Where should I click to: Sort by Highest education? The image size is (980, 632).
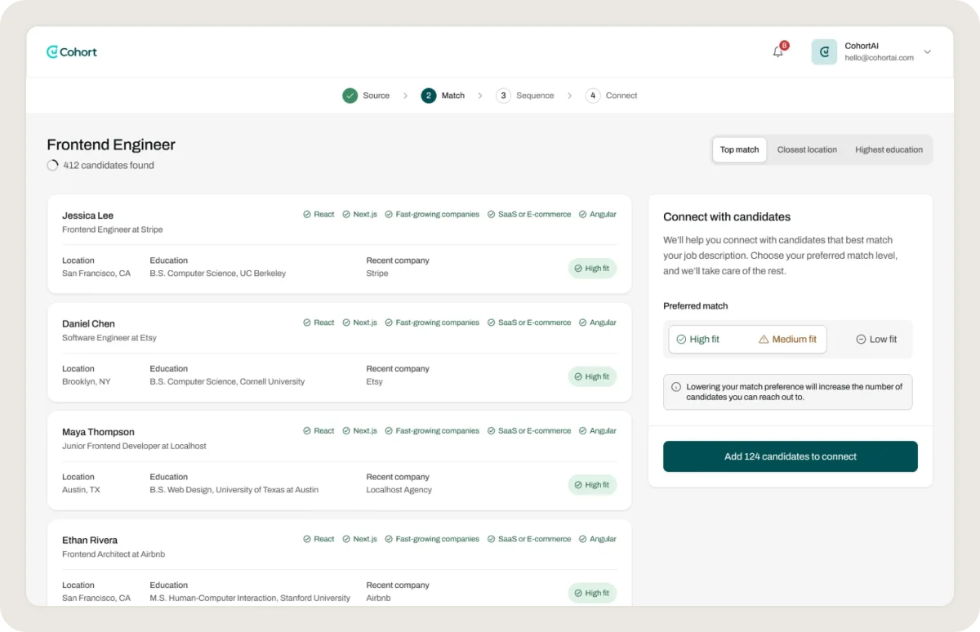tap(889, 149)
